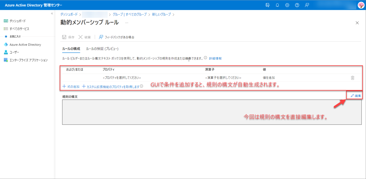Click the user avatar in top bar
This screenshot has width=366, height=179.
tap(361, 5)
